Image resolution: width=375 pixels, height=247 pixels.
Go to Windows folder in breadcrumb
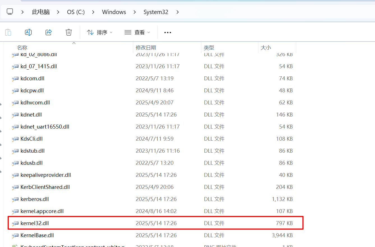point(114,12)
